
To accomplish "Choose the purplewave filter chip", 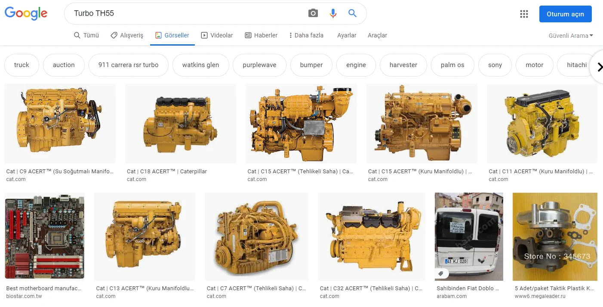I will coord(259,65).
